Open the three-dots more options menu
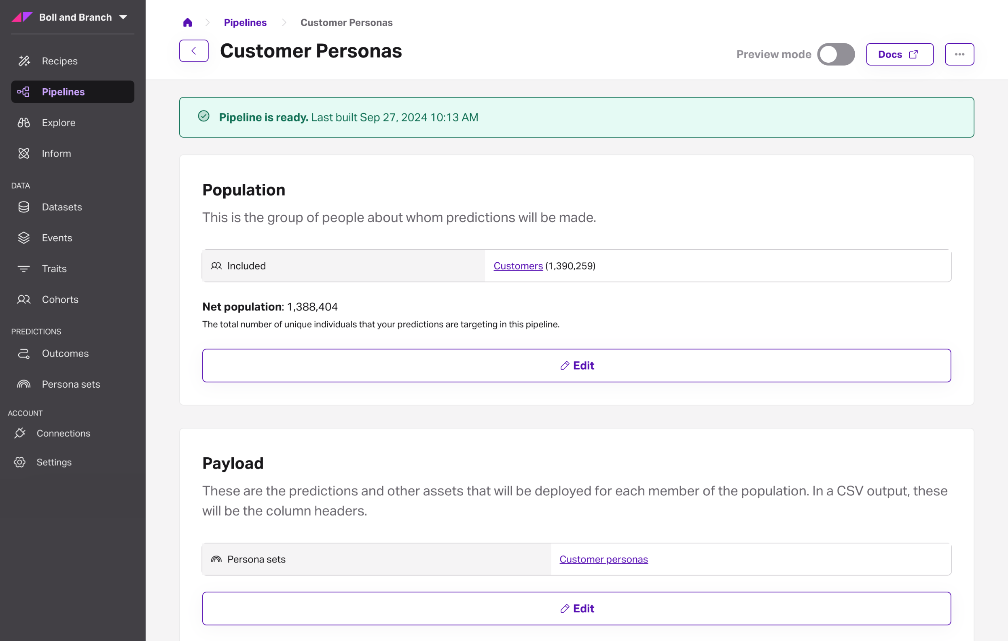The image size is (1008, 641). coord(959,55)
